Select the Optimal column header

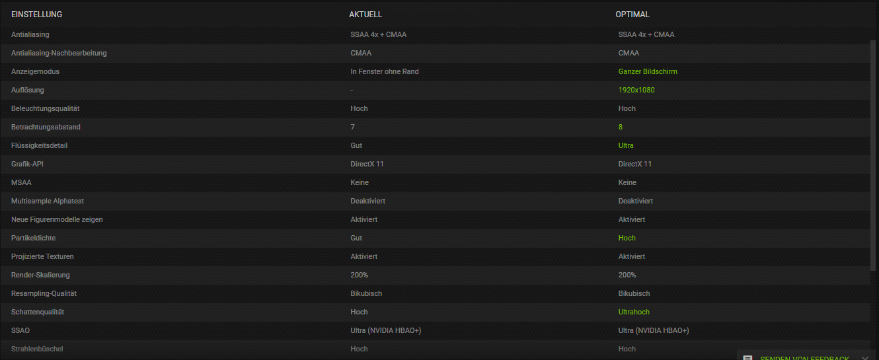pos(632,15)
